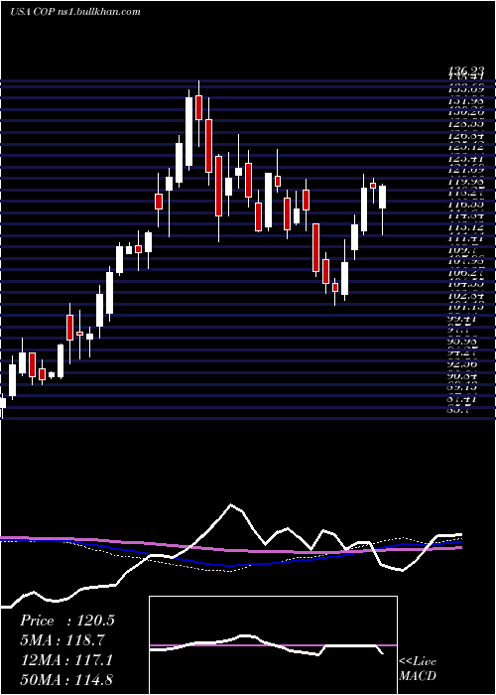Click the MACD inset chart box
Screen dimensions: 496x695
click(273, 645)
